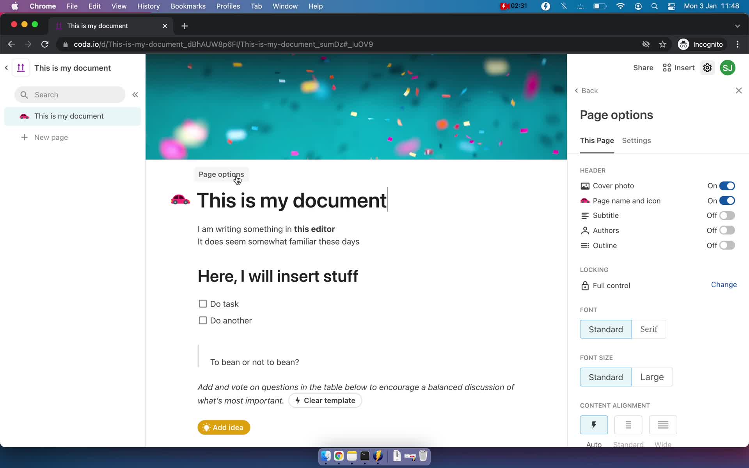Select the Serif font option

(648, 329)
